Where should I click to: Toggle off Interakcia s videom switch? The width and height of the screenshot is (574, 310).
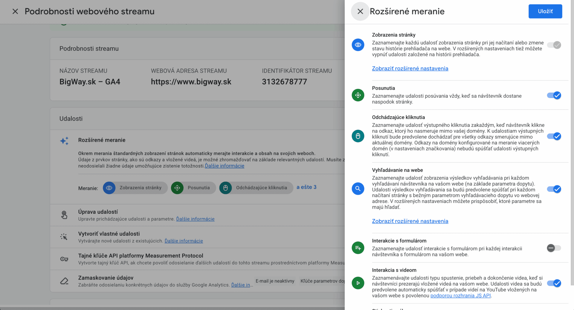tap(554, 283)
